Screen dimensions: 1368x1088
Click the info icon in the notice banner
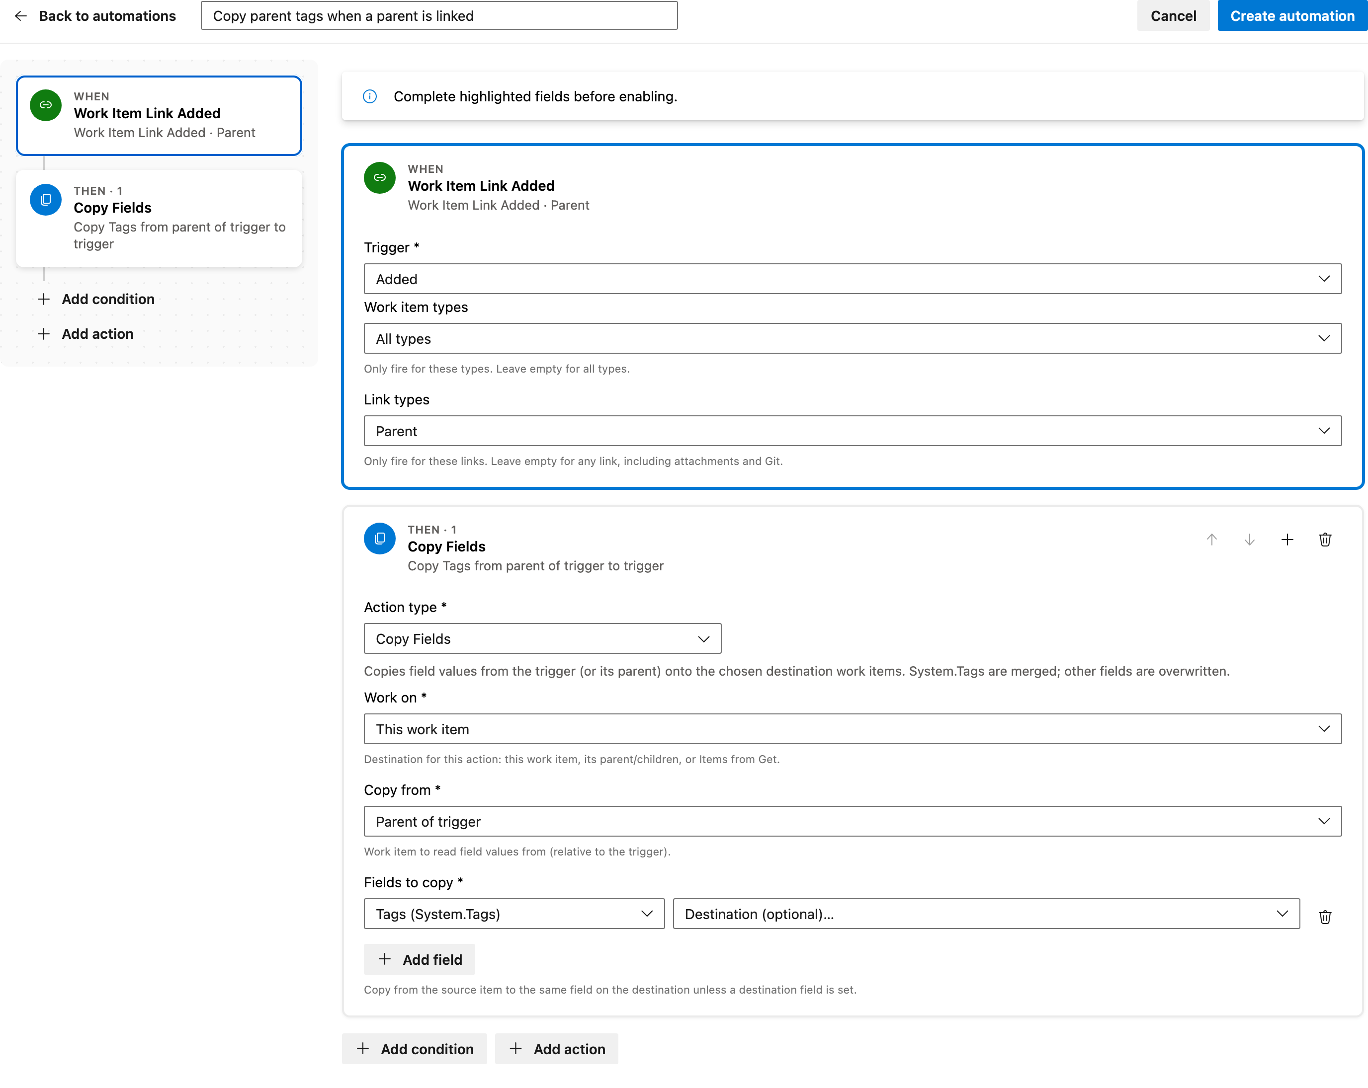(370, 96)
